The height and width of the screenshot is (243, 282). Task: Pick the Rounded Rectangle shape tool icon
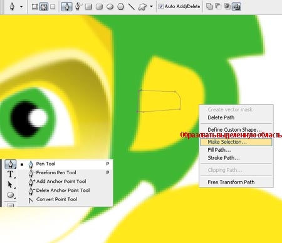tap(99, 7)
